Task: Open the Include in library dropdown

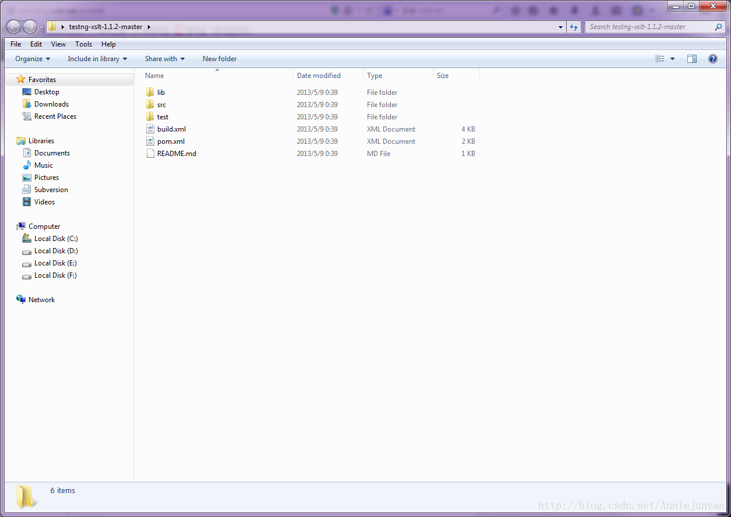Action: click(97, 59)
